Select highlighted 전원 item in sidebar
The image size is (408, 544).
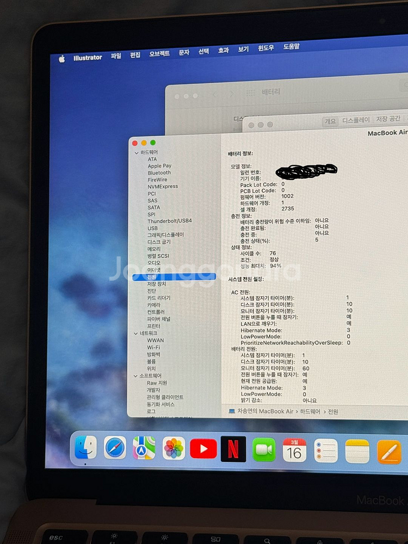tap(174, 277)
